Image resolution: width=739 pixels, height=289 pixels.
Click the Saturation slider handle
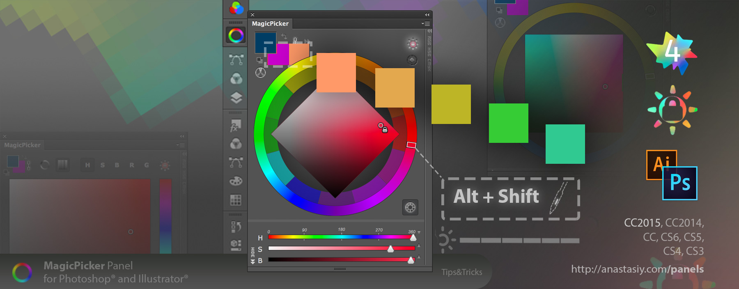(390, 249)
